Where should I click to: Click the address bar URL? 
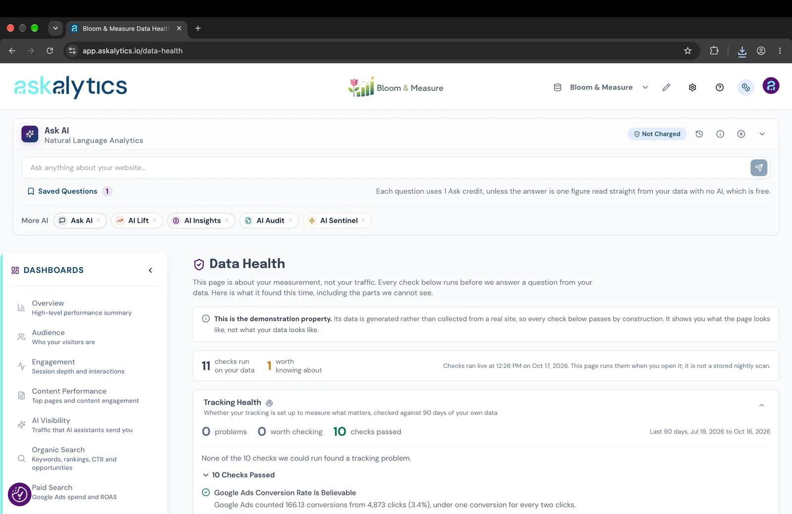coord(132,50)
